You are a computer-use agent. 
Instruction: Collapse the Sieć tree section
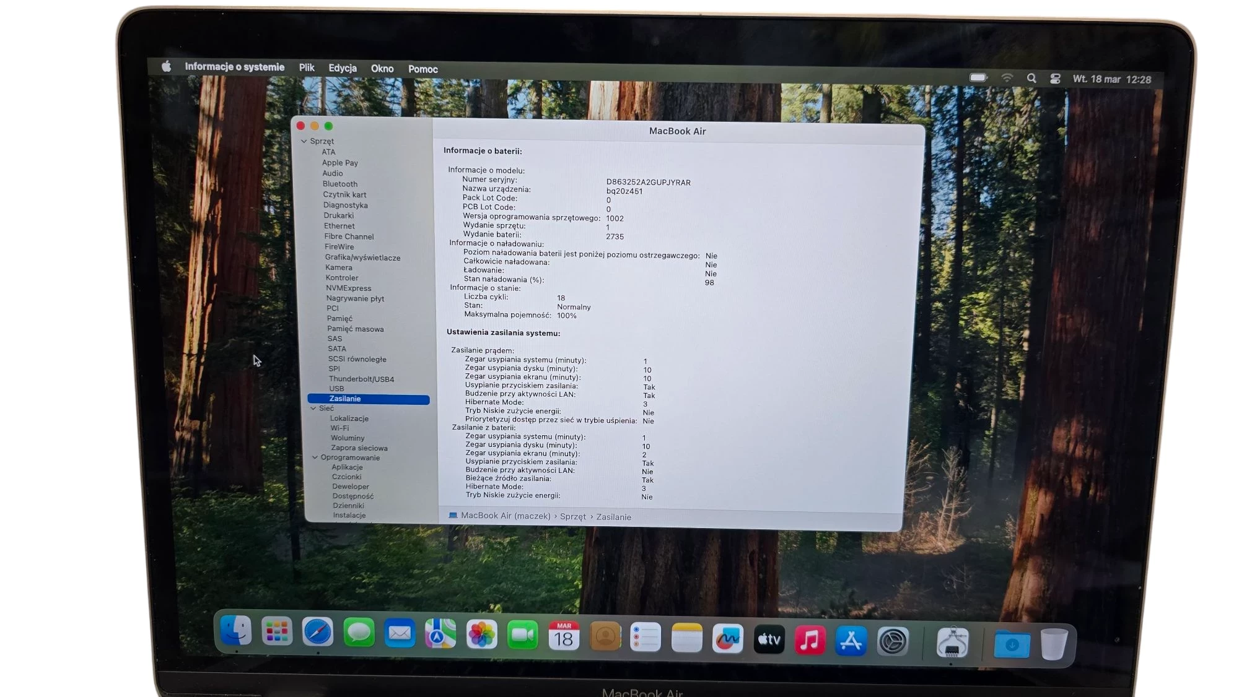click(x=313, y=408)
